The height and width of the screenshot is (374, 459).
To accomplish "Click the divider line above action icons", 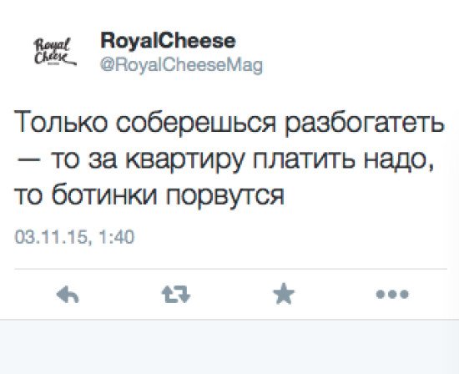I will click(230, 268).
